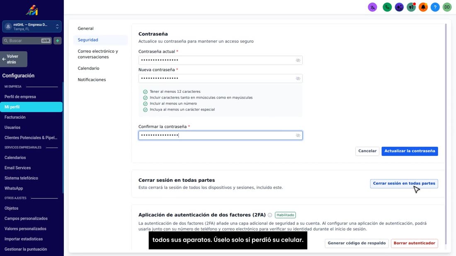Open the megaphone announcements icon
Viewport: 456px width, 256px height.
click(x=411, y=7)
